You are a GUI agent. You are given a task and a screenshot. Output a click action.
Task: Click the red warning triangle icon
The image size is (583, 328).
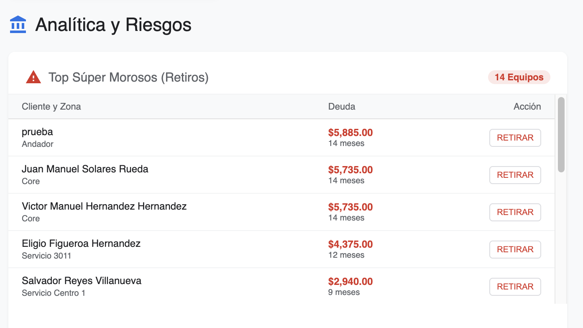click(33, 77)
